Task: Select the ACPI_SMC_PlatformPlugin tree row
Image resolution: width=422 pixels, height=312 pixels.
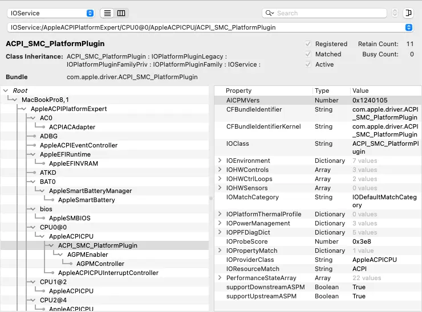Action: [x=105, y=245]
